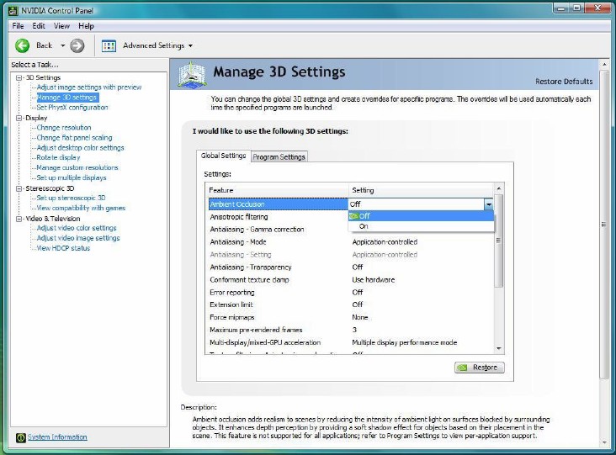Open Set up stereoscopic 3D
Image resolution: width=616 pixels, height=455 pixels.
tap(71, 198)
